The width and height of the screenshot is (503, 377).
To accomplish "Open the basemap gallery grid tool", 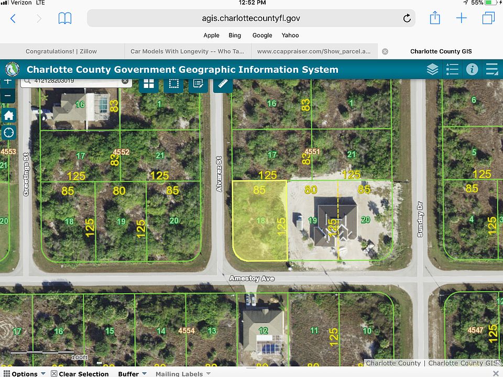I will [x=149, y=84].
